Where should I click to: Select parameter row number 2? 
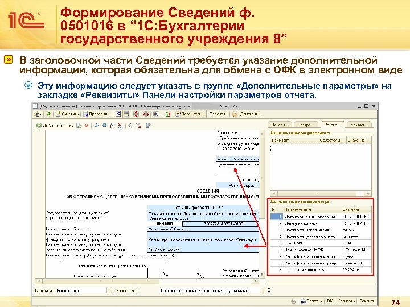coord(321,223)
